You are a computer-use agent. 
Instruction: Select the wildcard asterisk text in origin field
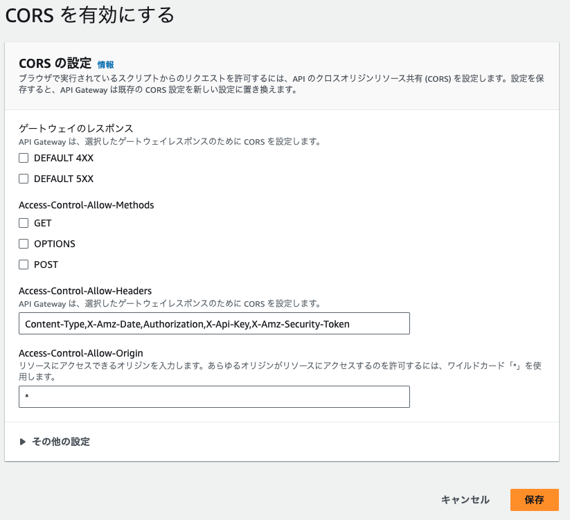25,397
